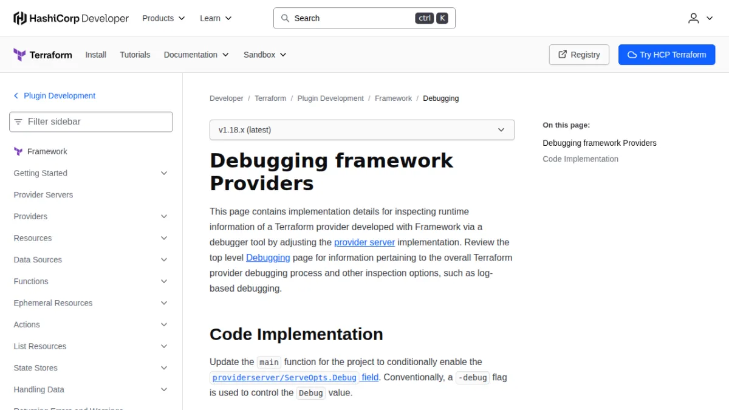Click the Terraform breadcrumb
Screen dimensions: 729x410
270,98
